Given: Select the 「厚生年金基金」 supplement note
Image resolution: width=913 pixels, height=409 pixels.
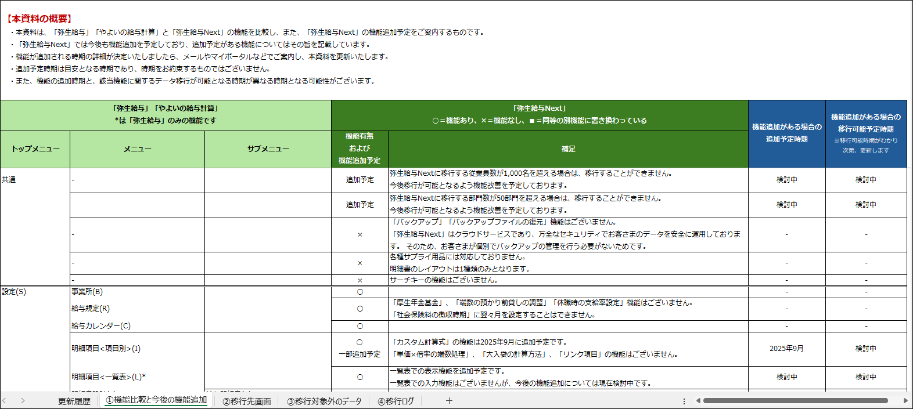Looking at the screenshot, I should pyautogui.click(x=568, y=309).
